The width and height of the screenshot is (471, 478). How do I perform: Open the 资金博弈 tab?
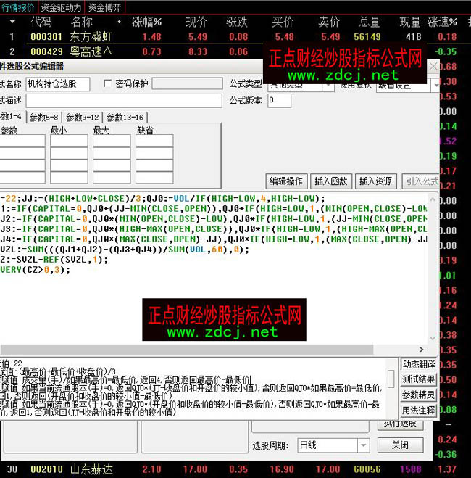point(105,7)
